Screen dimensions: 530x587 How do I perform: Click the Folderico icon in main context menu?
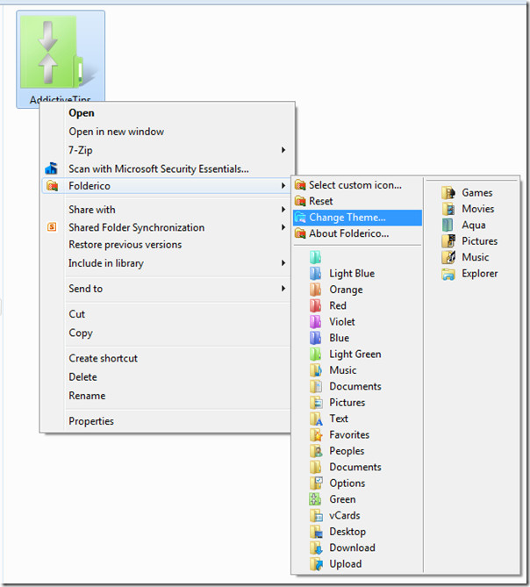click(52, 185)
